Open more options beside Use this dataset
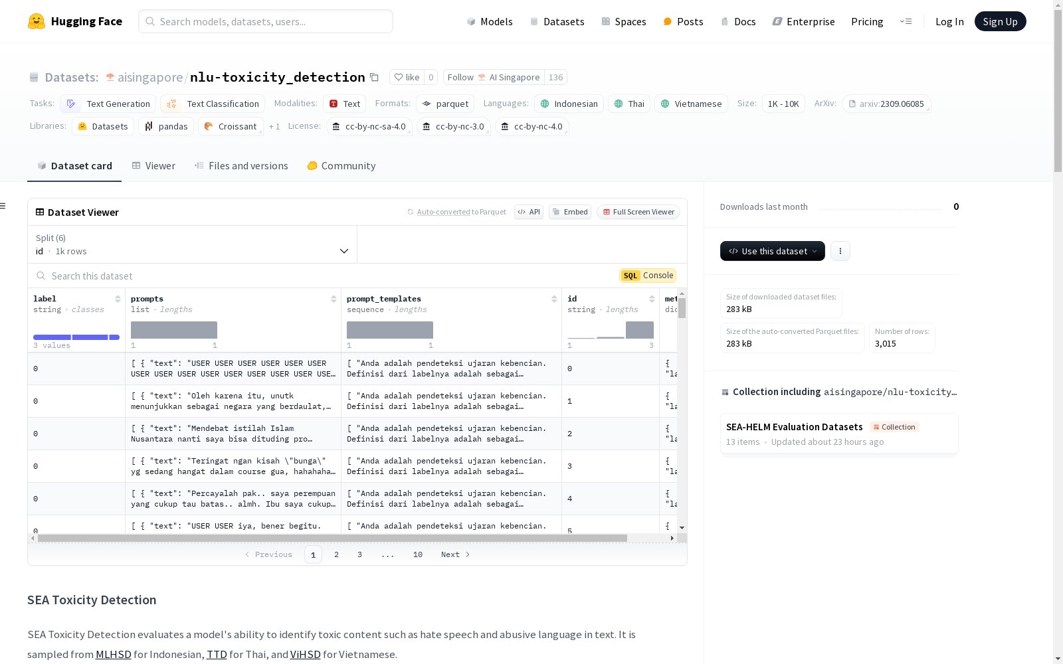 (840, 251)
